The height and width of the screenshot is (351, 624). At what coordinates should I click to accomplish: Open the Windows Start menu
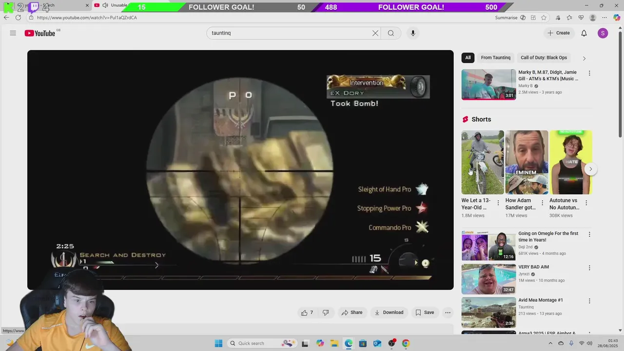[218, 343]
